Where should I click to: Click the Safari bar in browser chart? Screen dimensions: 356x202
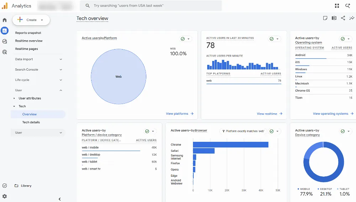(x=204, y=151)
